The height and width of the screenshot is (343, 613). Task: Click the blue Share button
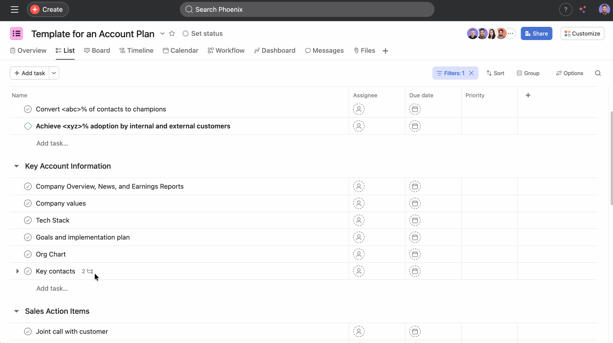536,33
